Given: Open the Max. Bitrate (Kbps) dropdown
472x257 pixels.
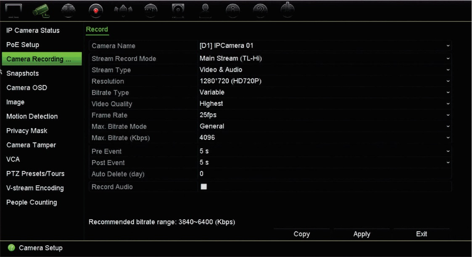Looking at the screenshot, I should (x=324, y=138).
